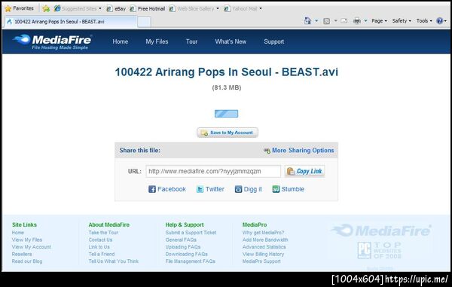Viewport: 452px width, 287px height.
Task: Share the file on Facebook
Action: pos(167,189)
